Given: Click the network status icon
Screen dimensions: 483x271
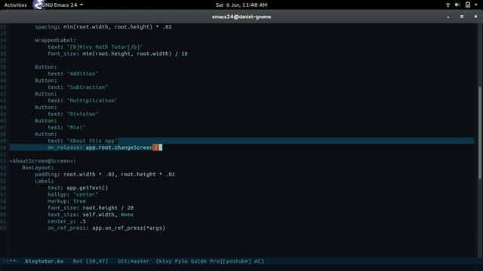Looking at the screenshot, I should (x=448, y=5).
